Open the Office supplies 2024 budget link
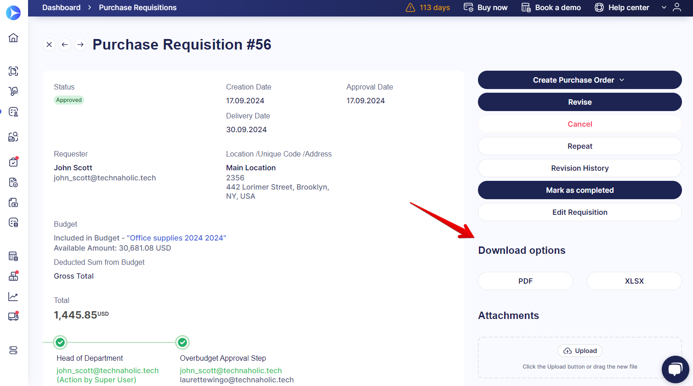 [x=176, y=238]
